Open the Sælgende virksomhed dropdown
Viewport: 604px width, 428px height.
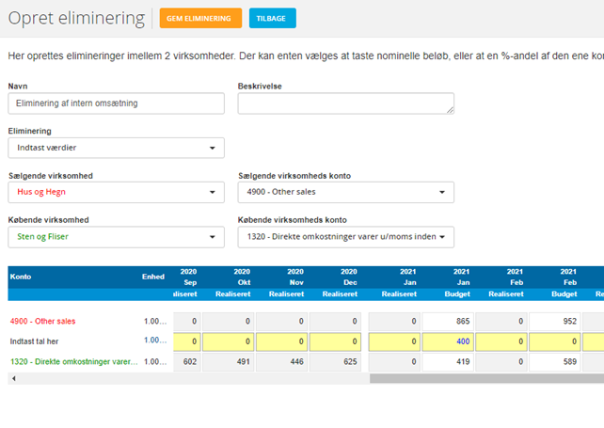(x=116, y=192)
